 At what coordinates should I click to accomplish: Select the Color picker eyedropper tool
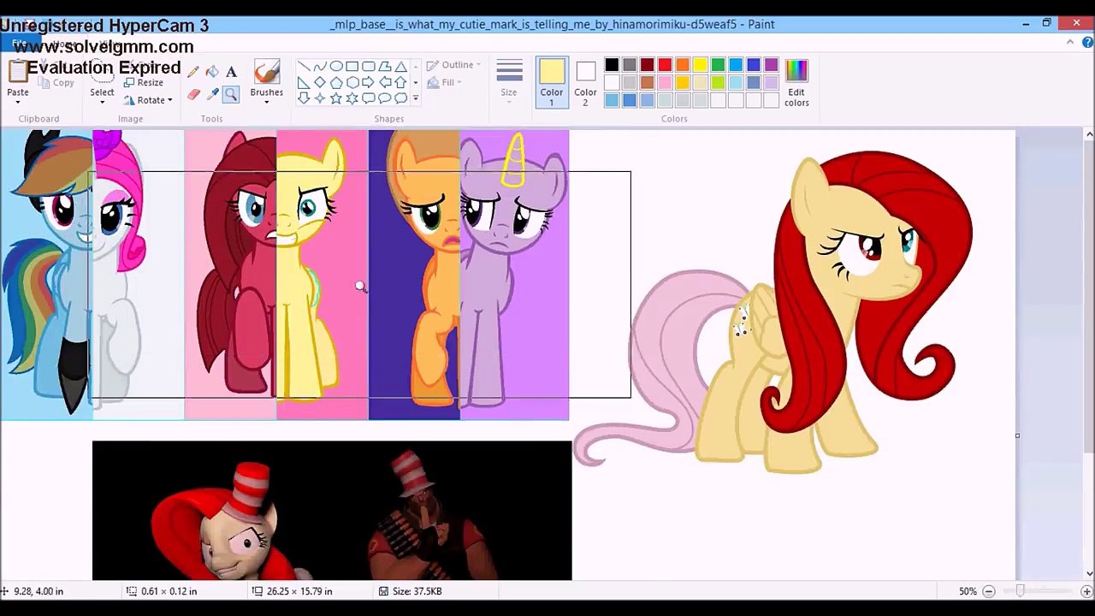[x=211, y=94]
